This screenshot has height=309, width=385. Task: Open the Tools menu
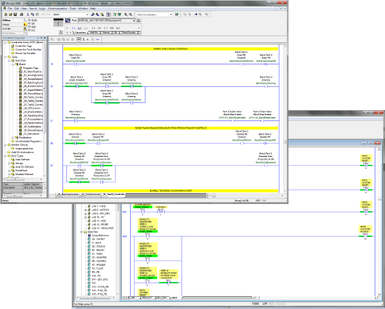point(73,8)
